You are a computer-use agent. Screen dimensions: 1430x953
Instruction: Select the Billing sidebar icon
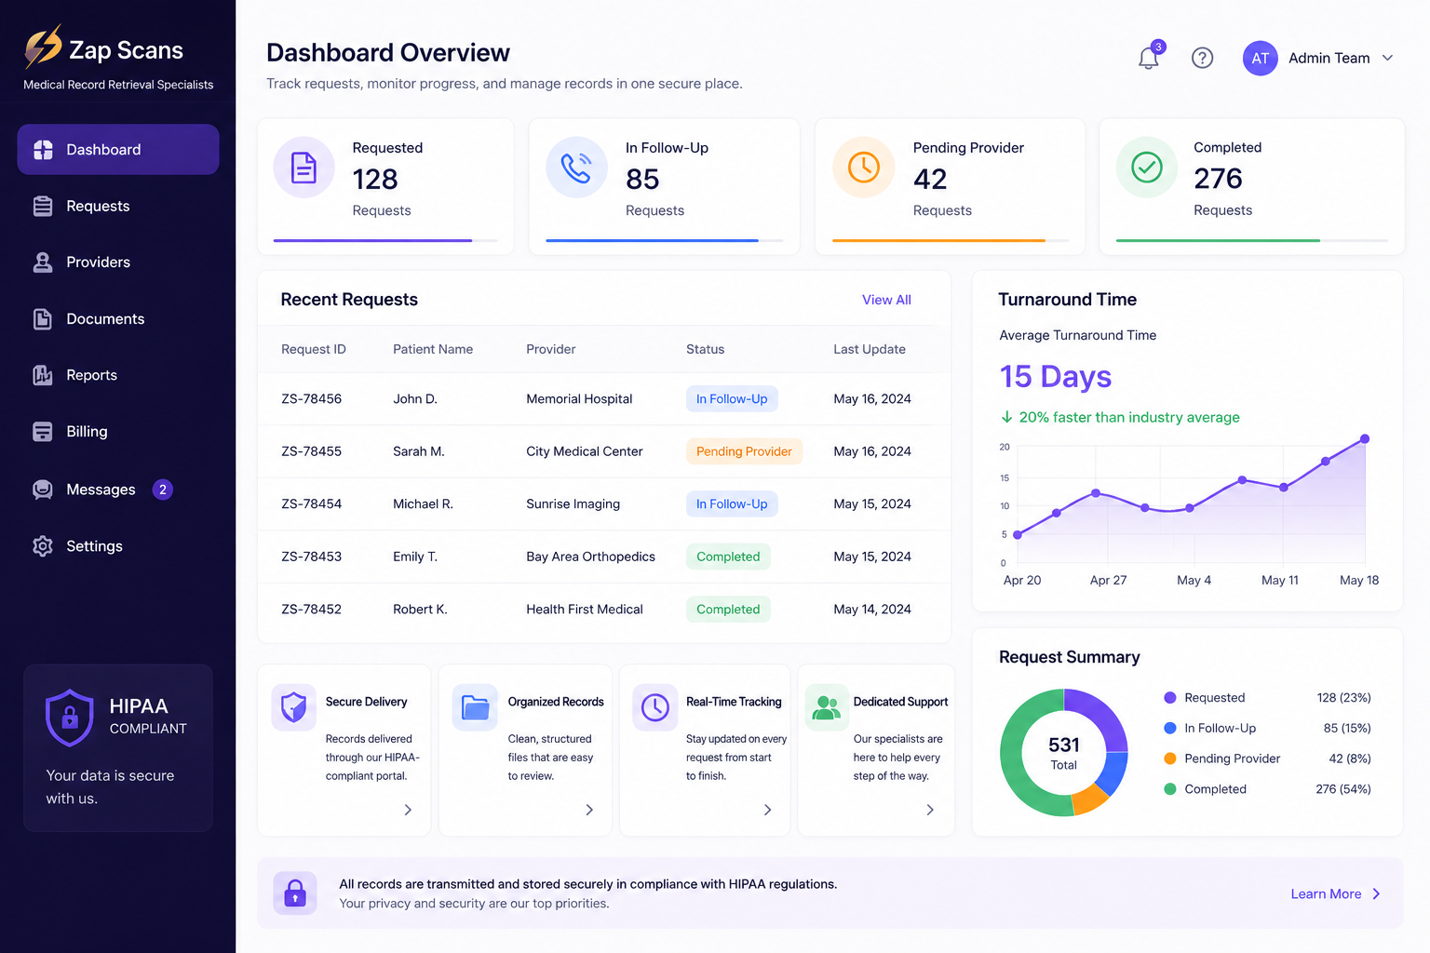tap(43, 432)
